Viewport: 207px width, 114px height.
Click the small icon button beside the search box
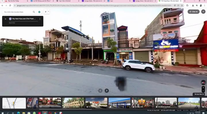tap(46, 12)
